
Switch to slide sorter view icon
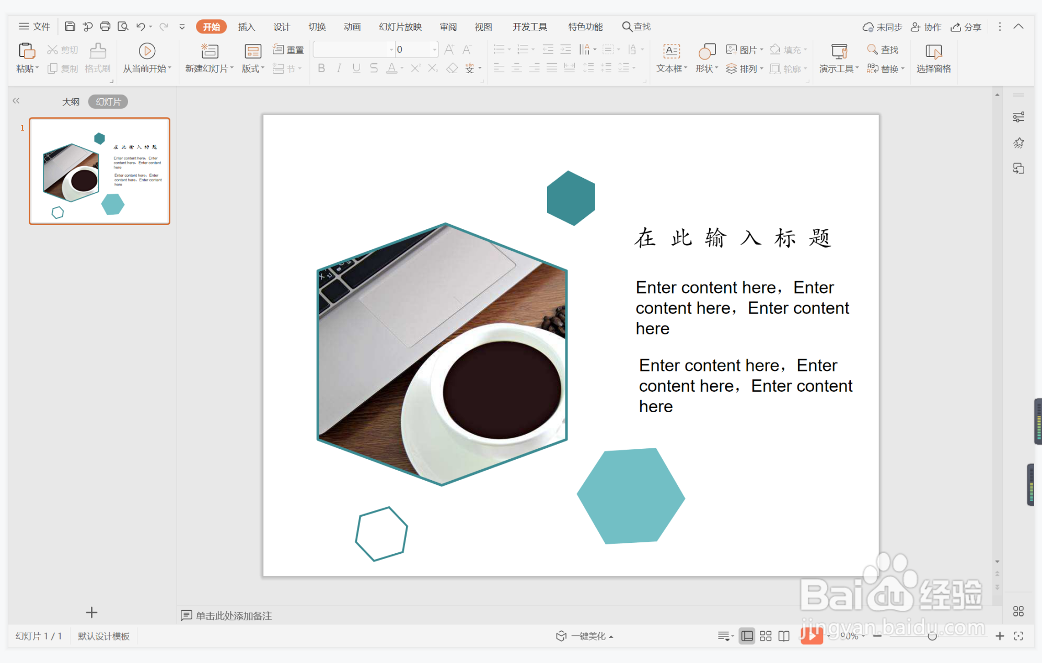tap(766, 636)
